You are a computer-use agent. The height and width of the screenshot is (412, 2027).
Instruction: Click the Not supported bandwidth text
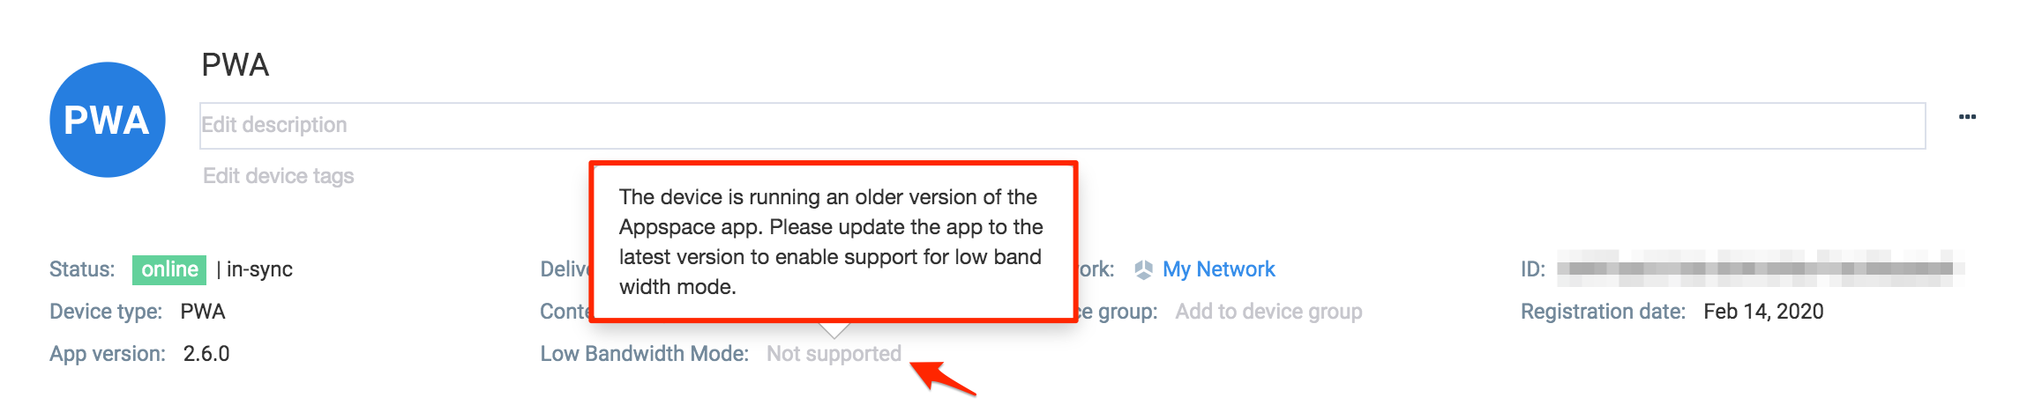pyautogui.click(x=834, y=354)
